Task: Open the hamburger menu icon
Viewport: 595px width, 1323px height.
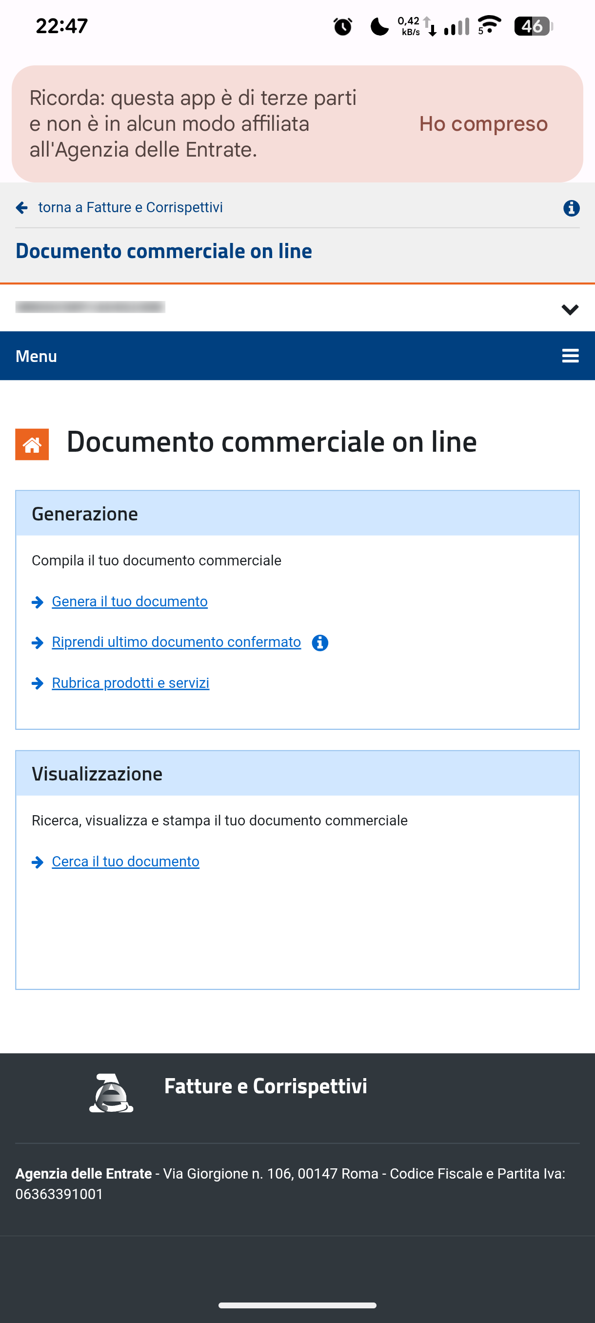Action: pyautogui.click(x=570, y=356)
